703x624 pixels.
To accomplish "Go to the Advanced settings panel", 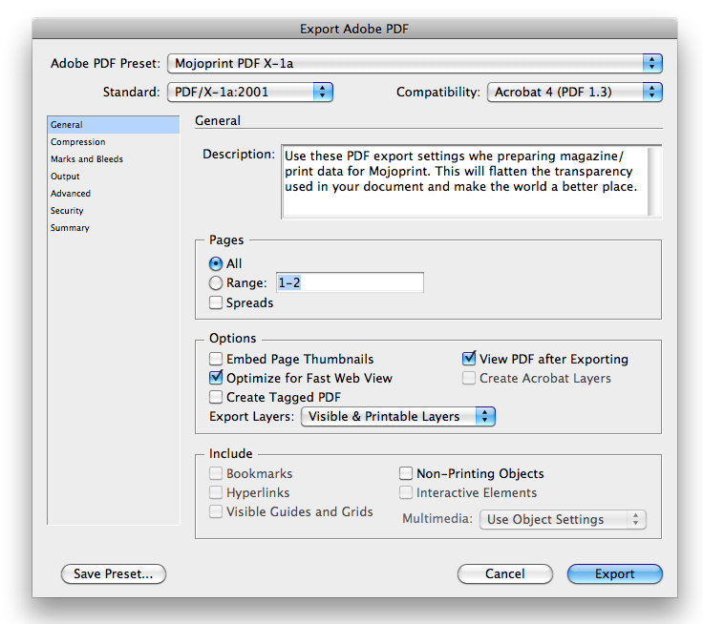I will coord(71,194).
